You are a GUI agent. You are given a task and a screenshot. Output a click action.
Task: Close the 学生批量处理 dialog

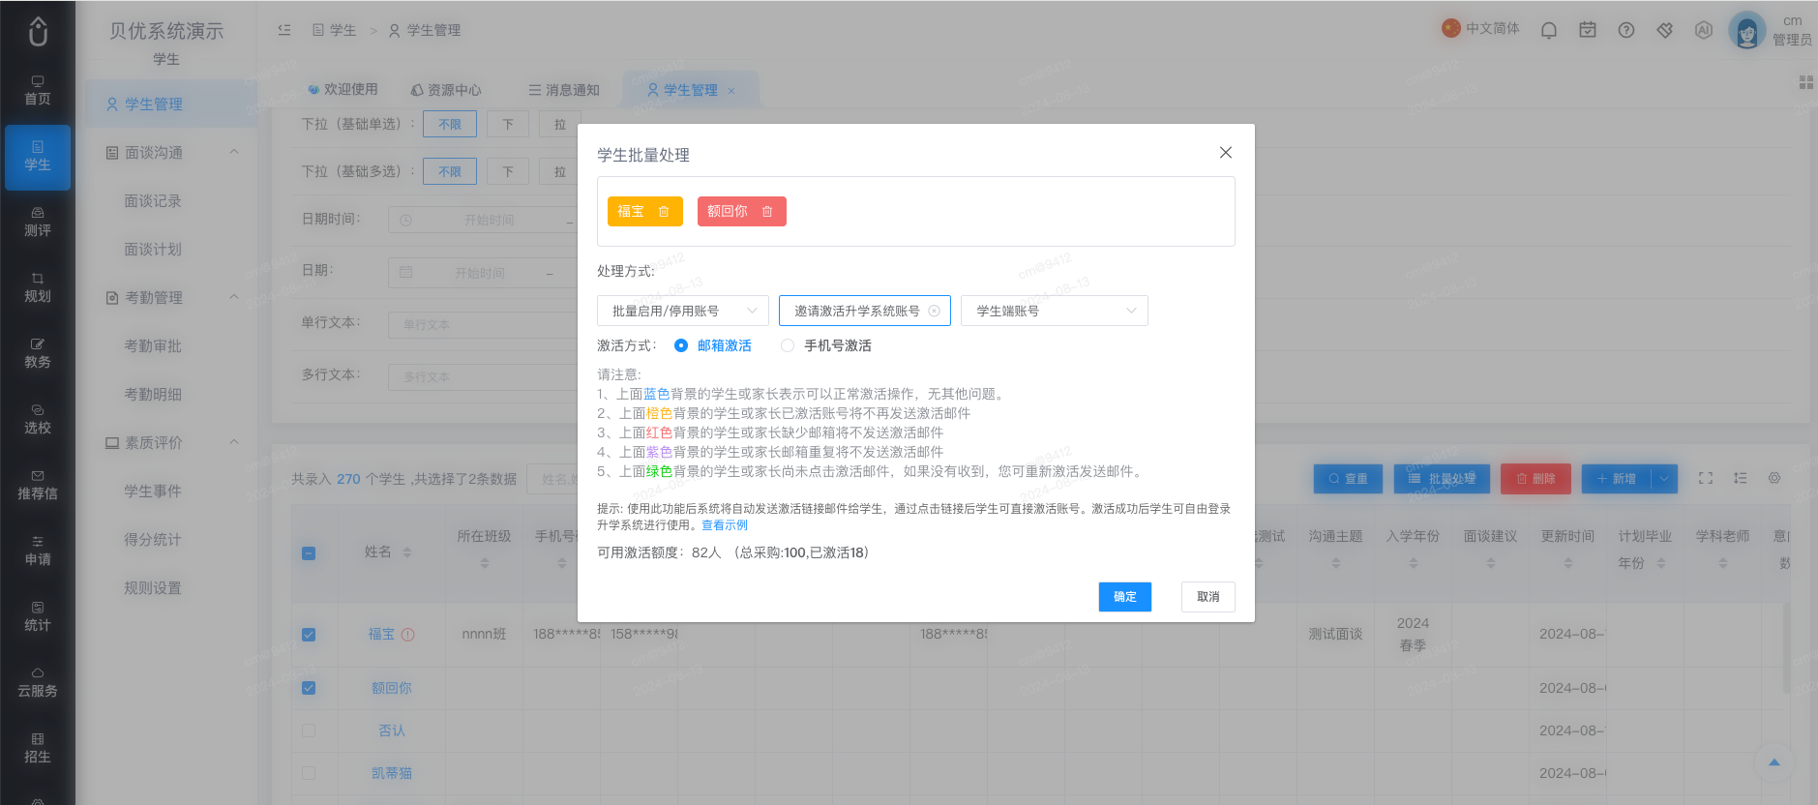point(1226,153)
